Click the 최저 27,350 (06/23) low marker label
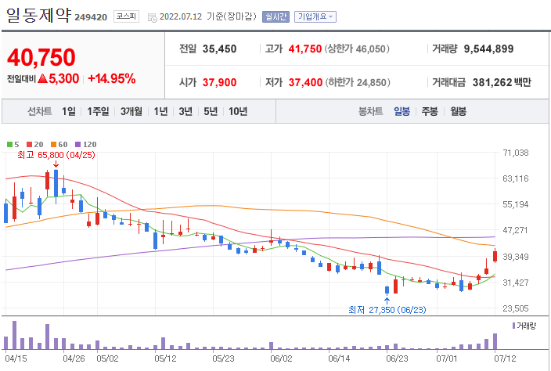Image resolution: width=551 pixels, height=371 pixels. 387,309
